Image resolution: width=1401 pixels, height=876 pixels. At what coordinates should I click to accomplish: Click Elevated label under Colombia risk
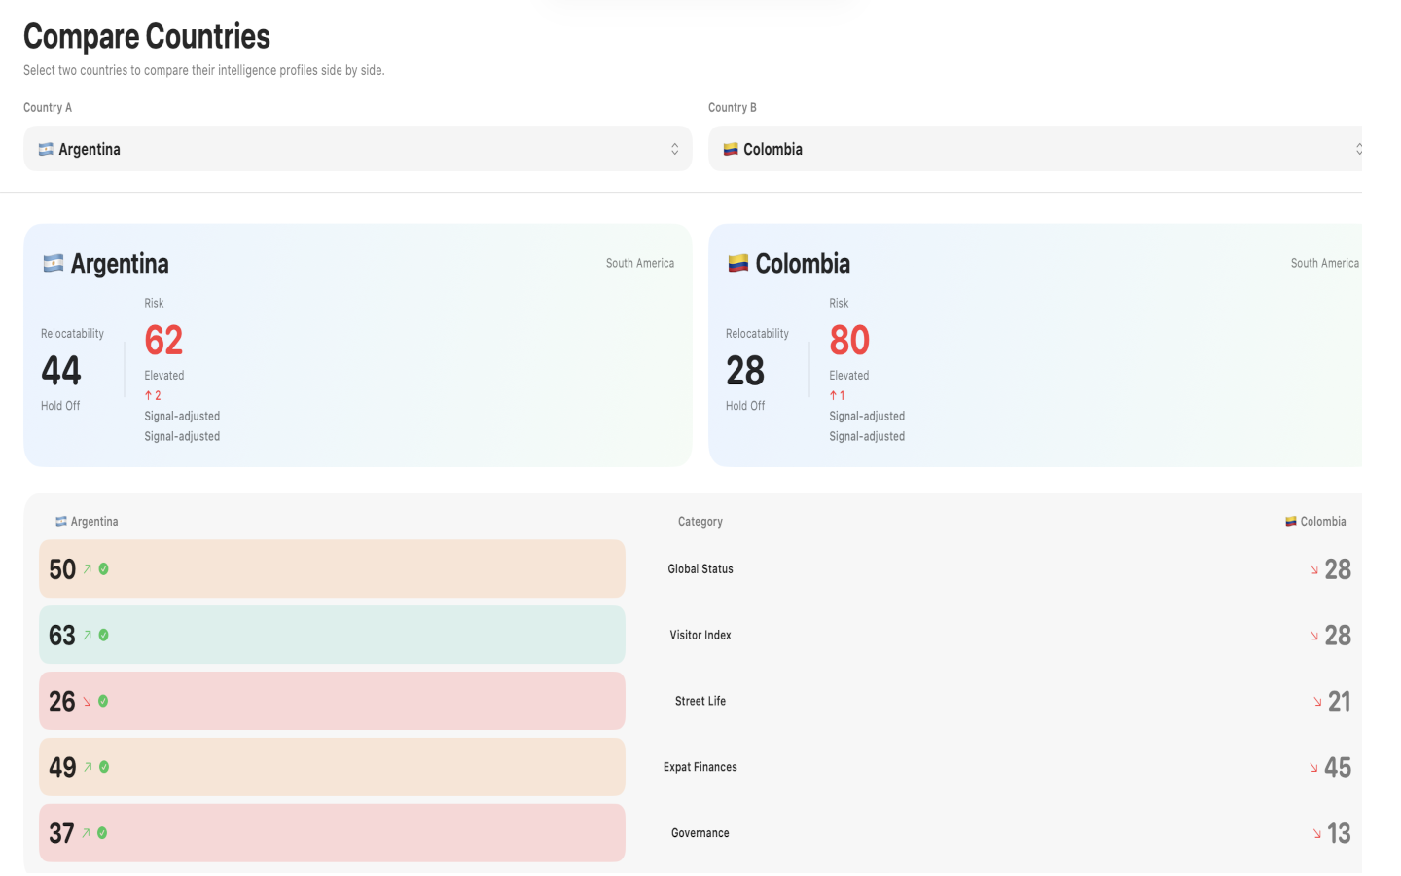click(x=849, y=376)
